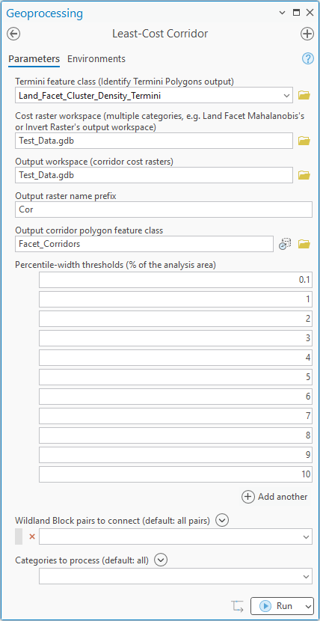Click the schedule icon beside Run
Viewport: 320px width, 621px height.
coord(237,606)
